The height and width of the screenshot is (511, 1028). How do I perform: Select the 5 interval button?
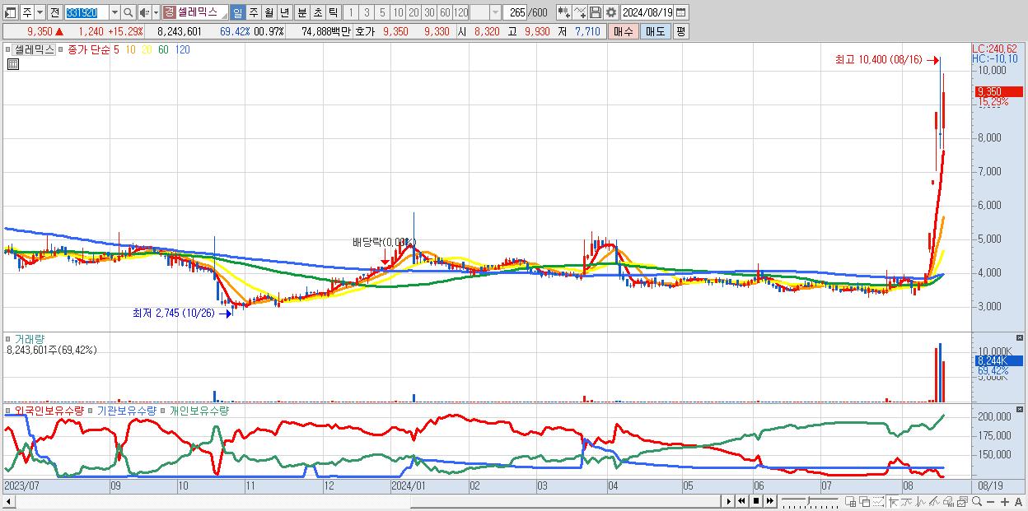tap(382, 12)
